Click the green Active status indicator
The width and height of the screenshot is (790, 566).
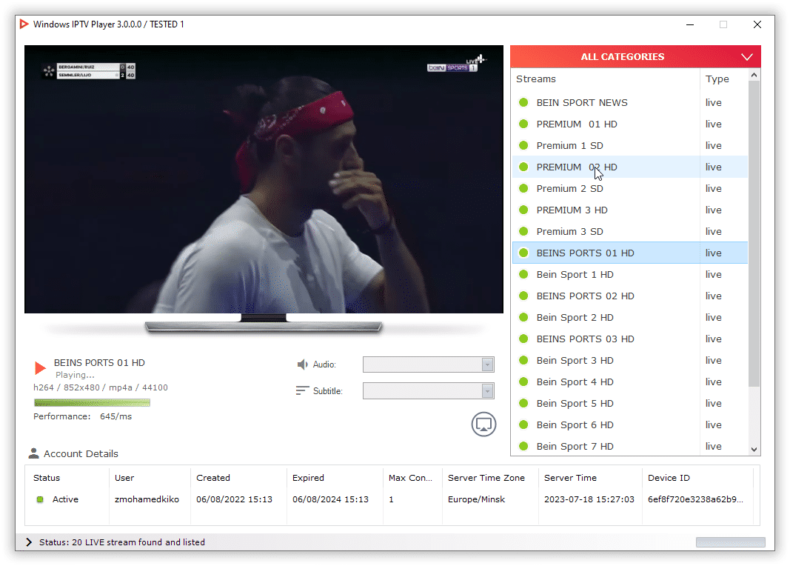coord(40,499)
